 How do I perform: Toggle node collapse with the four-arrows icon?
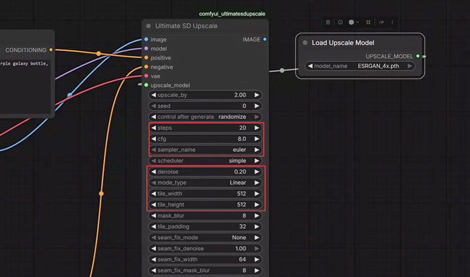(x=368, y=22)
